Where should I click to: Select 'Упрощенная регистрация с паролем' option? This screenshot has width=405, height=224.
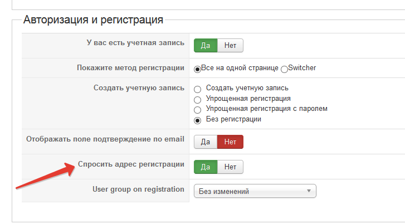click(x=197, y=109)
